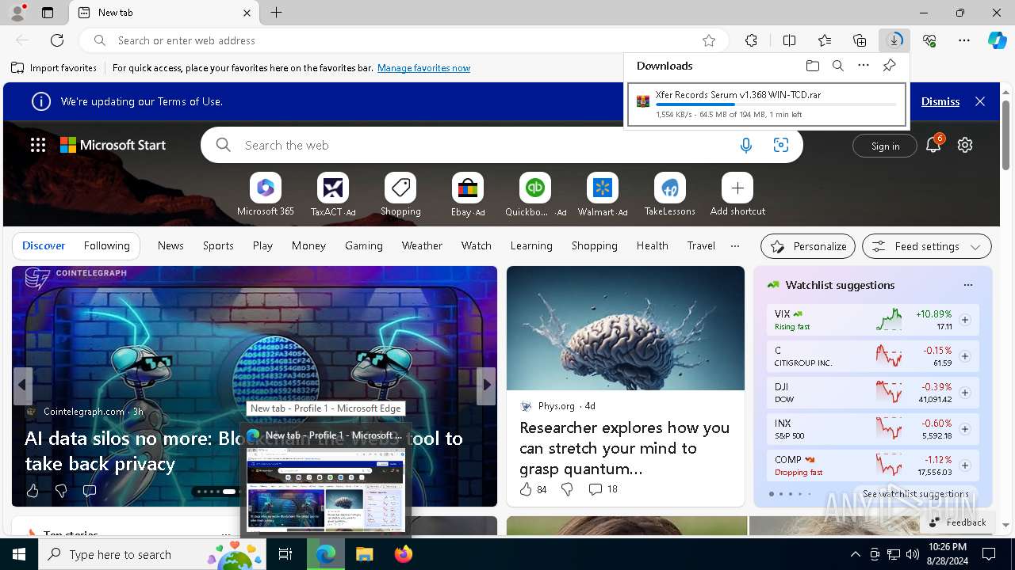
Task: Open the Copilot sidebar icon
Action: click(x=997, y=40)
